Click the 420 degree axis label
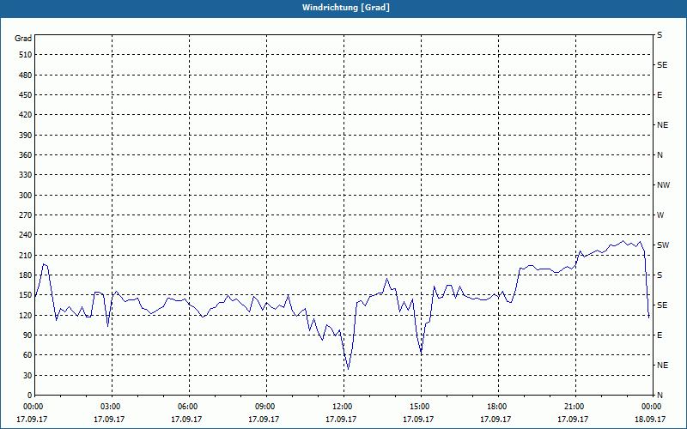 26,115
